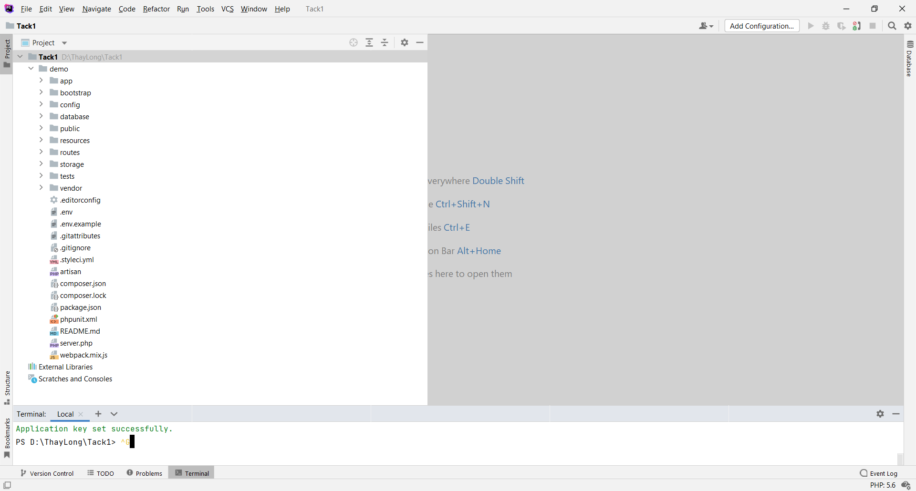Toggle the Project sidebar tool button
The width and height of the screenshot is (916, 491).
pyautogui.click(x=7, y=53)
